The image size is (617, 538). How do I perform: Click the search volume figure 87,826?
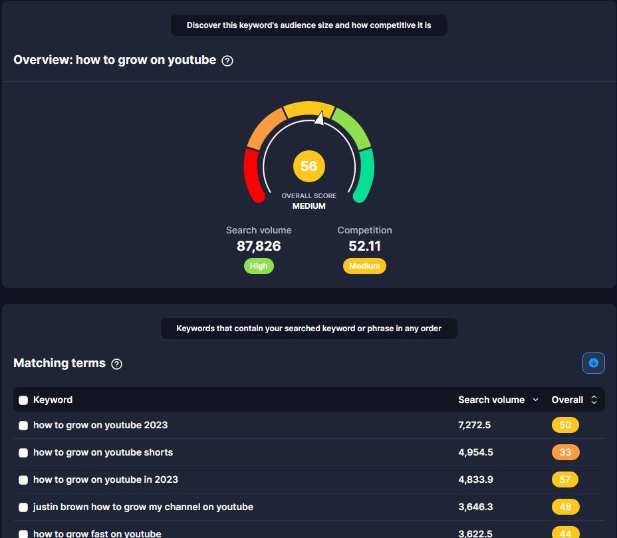[x=259, y=246]
